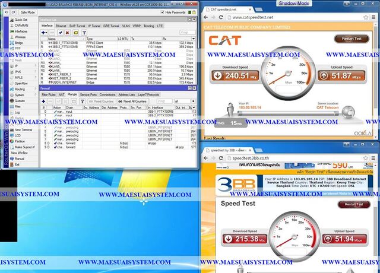Open the Firewall column selector dropdown
The width and height of the screenshot is (380, 273).
click(x=194, y=107)
